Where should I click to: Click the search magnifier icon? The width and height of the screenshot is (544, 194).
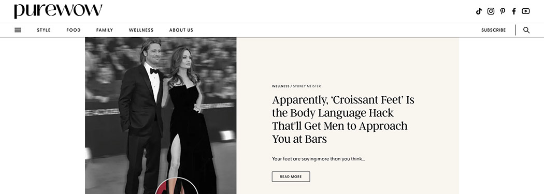pos(526,30)
